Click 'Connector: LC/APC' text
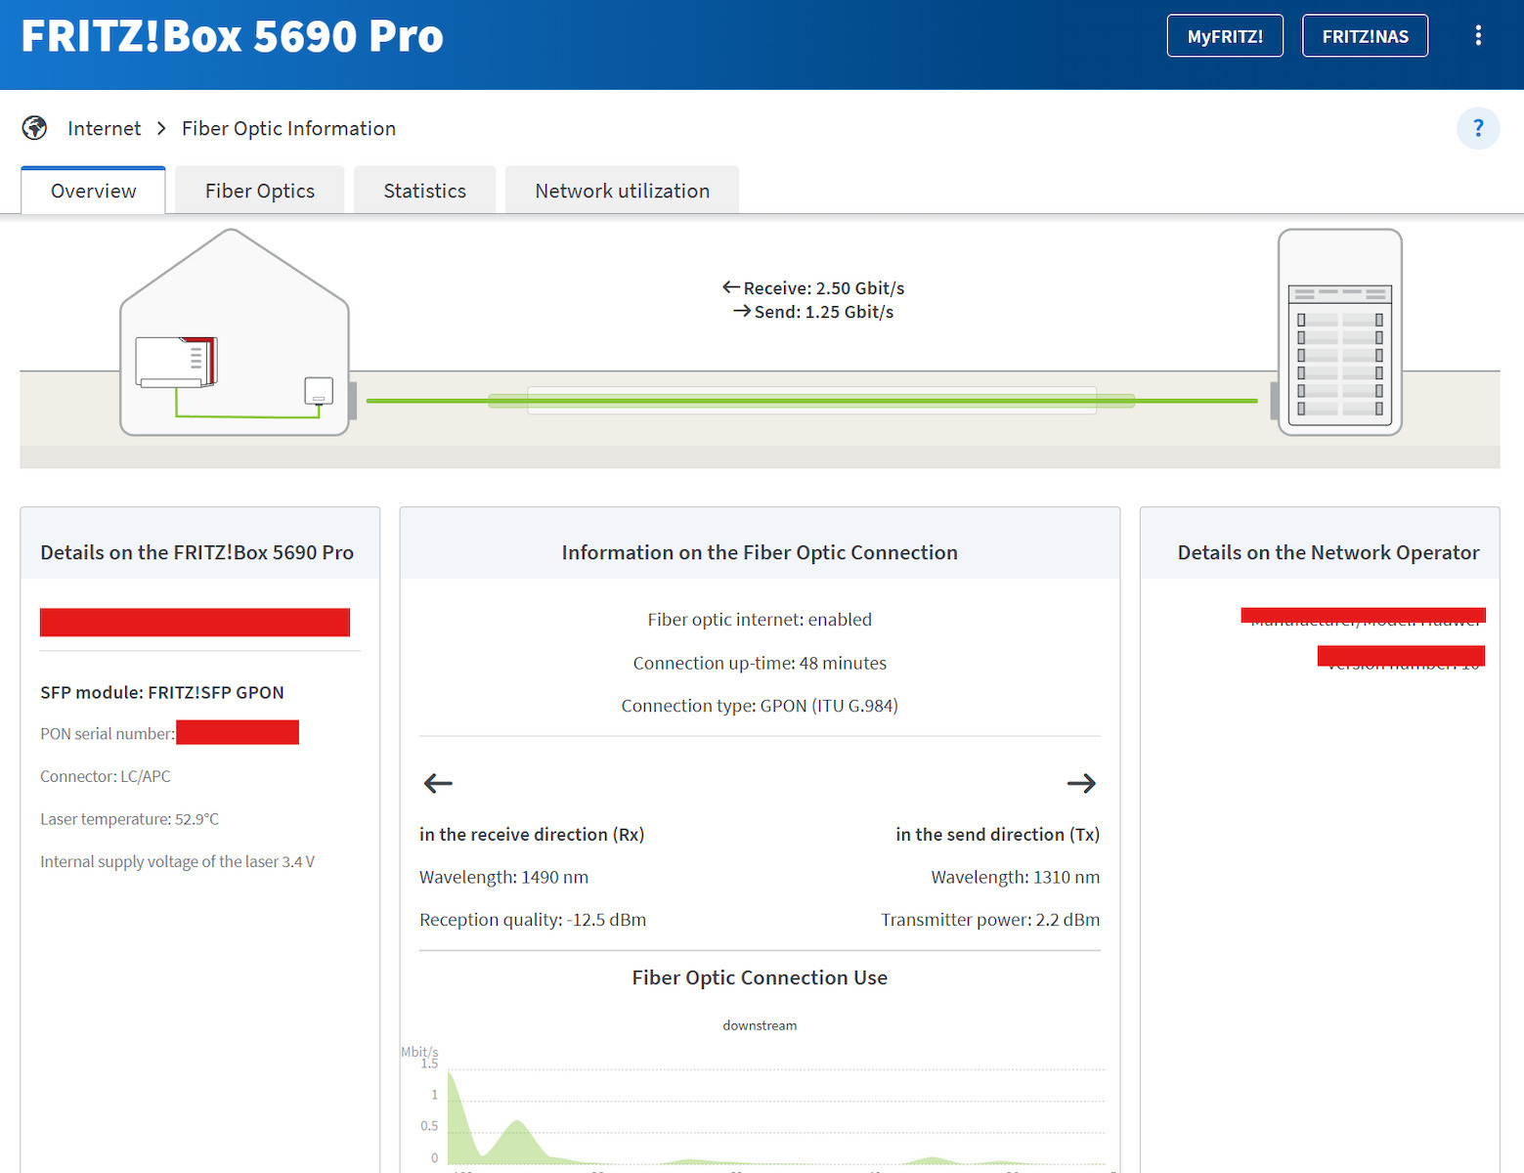The image size is (1524, 1173). point(106,776)
